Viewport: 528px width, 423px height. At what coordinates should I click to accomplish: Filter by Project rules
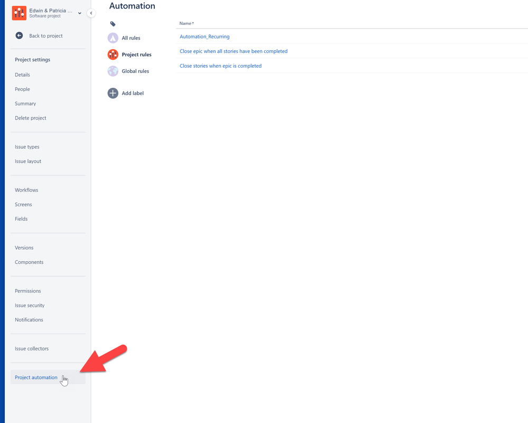(137, 54)
